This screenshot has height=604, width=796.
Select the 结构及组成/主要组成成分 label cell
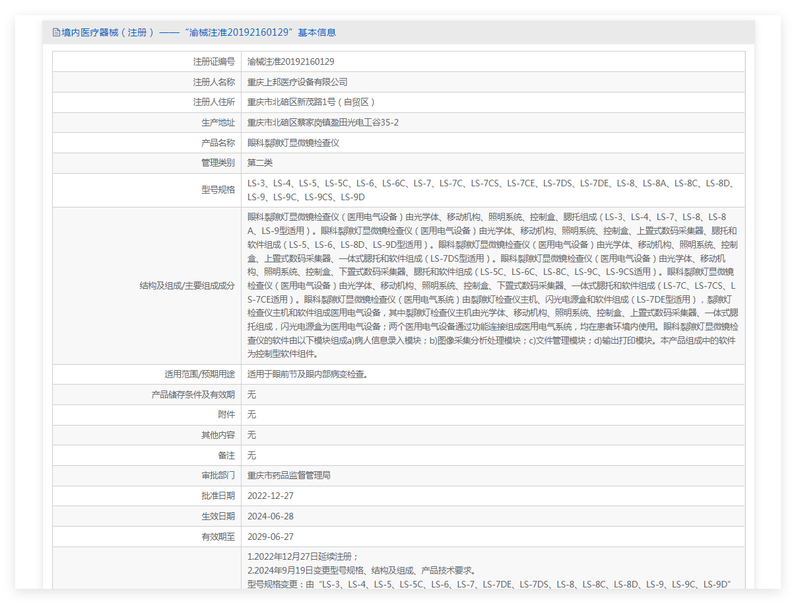(x=147, y=286)
